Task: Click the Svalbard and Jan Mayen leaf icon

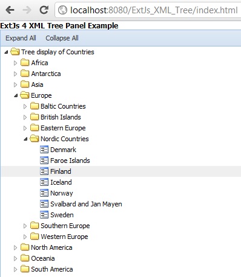Action: [44, 204]
